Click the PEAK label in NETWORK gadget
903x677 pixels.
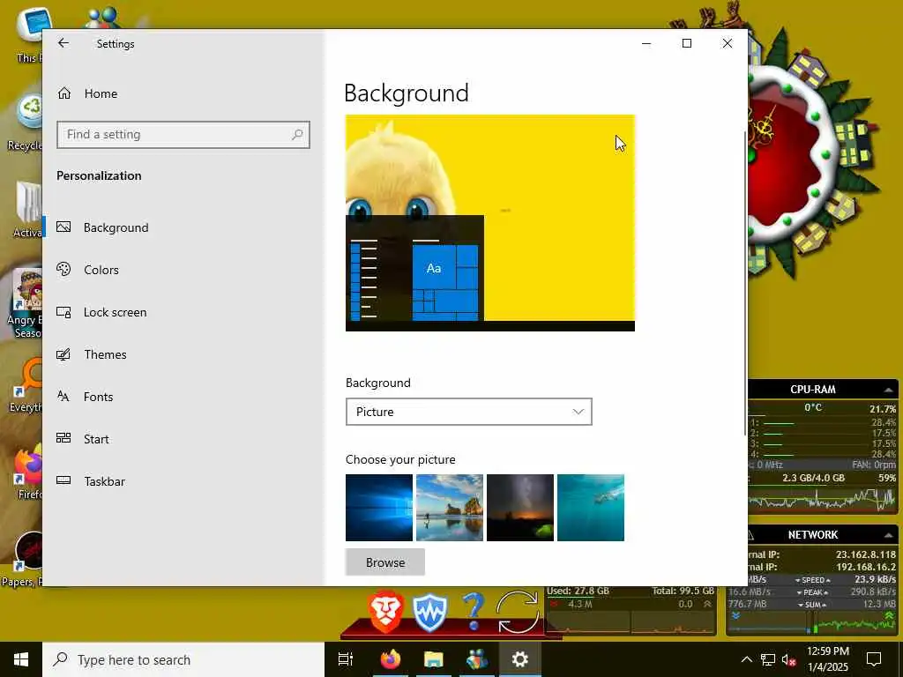812,592
